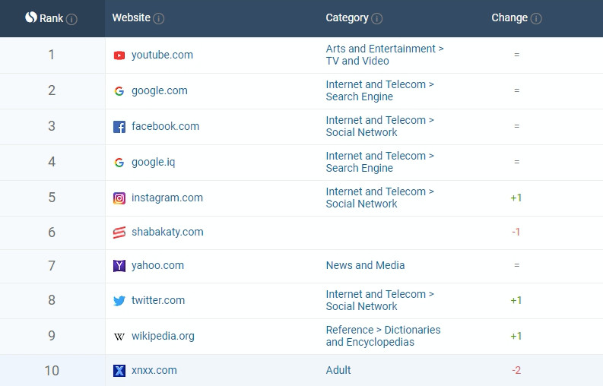Click Reference > Dictionaries and Encyclopedias category
Screen dimensions: 603x386
pyautogui.click(x=382, y=336)
